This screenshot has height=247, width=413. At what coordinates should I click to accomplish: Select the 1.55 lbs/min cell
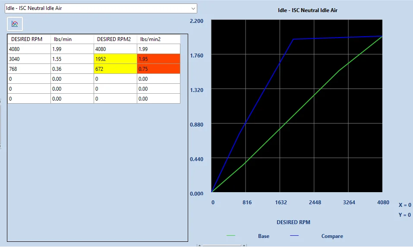pos(72,59)
